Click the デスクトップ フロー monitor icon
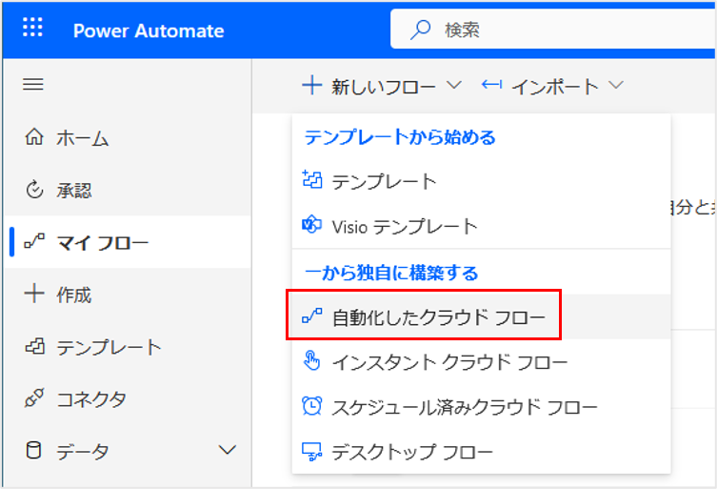Viewport: 717px width, 489px height. tap(311, 451)
